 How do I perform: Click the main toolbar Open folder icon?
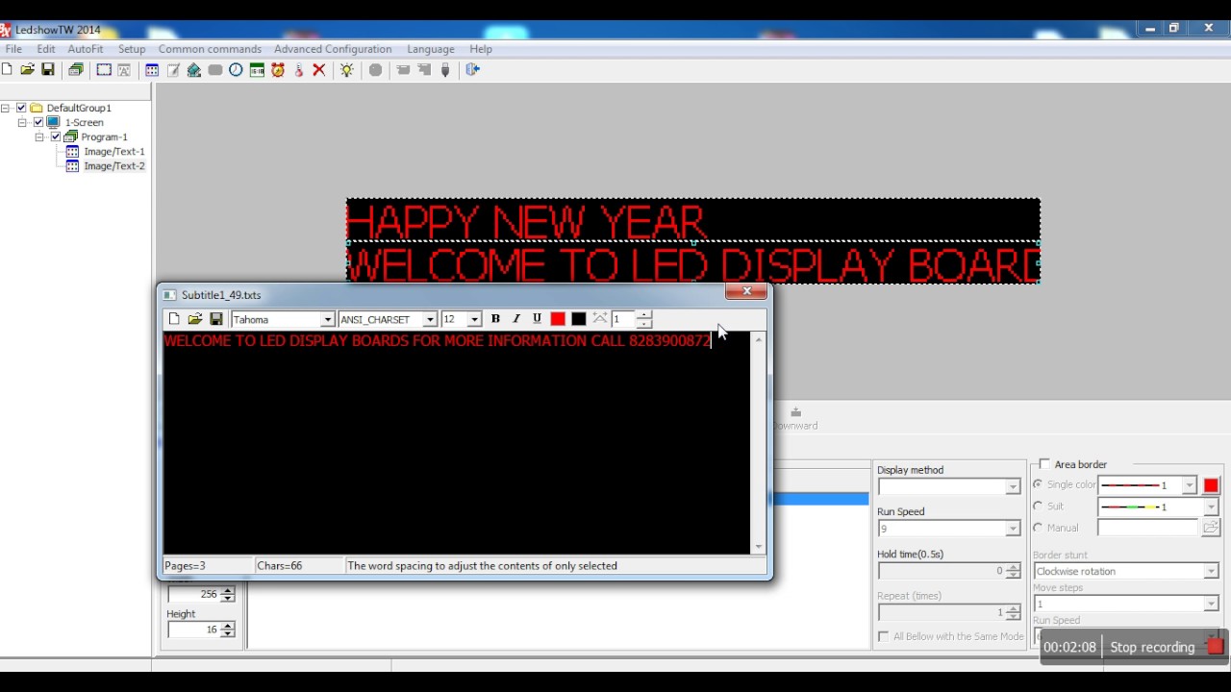pos(28,70)
